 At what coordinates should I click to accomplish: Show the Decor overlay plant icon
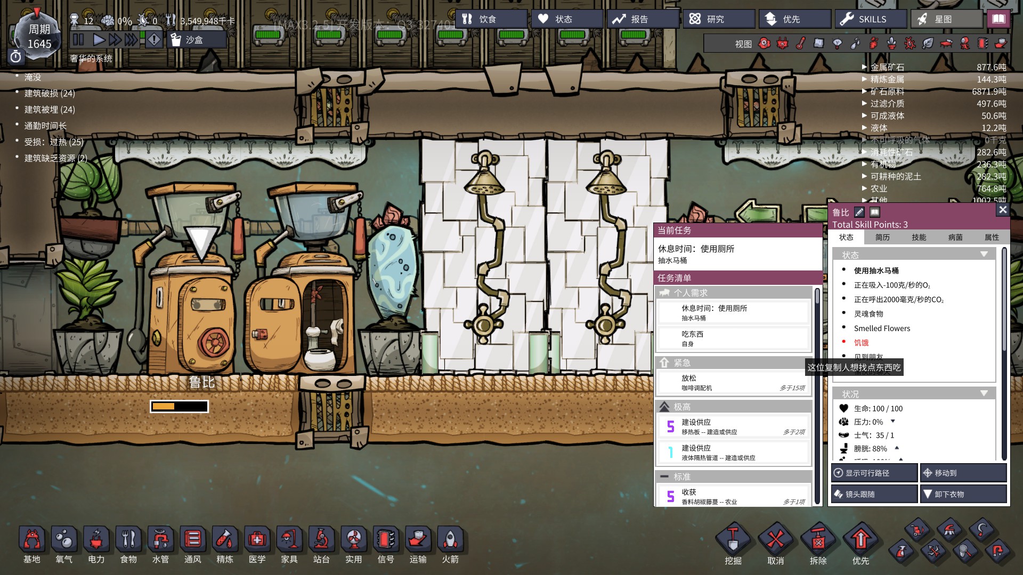(891, 44)
